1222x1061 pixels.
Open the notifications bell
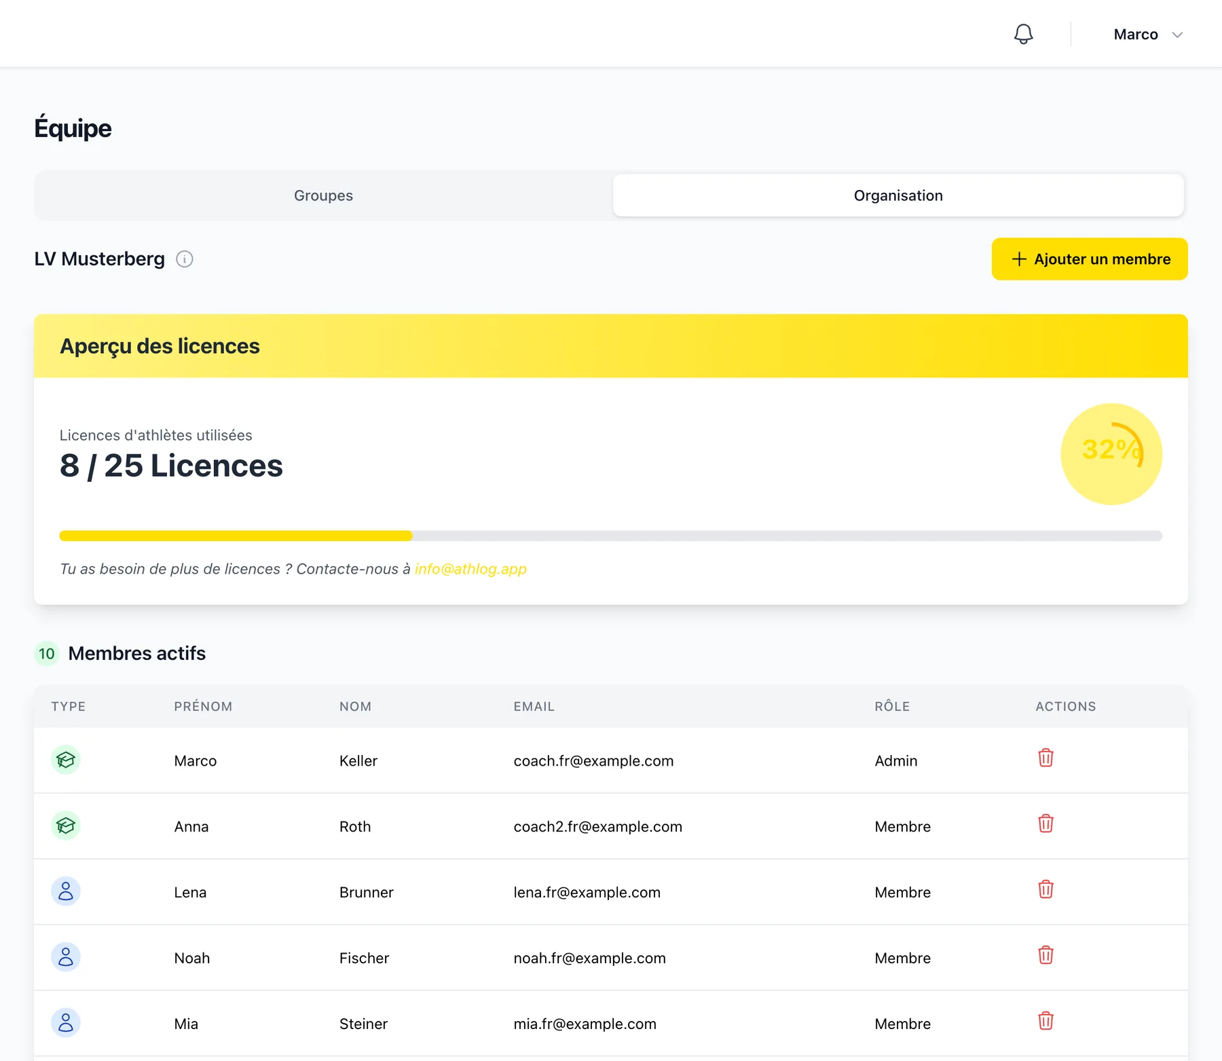[x=1023, y=34]
